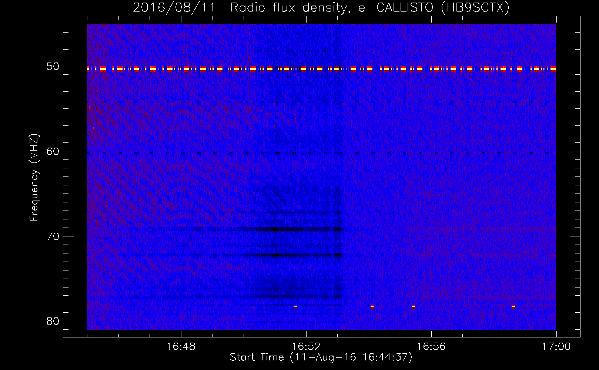Click the 80 frequency tick label
Screen dimensions: 599x370
point(53,321)
